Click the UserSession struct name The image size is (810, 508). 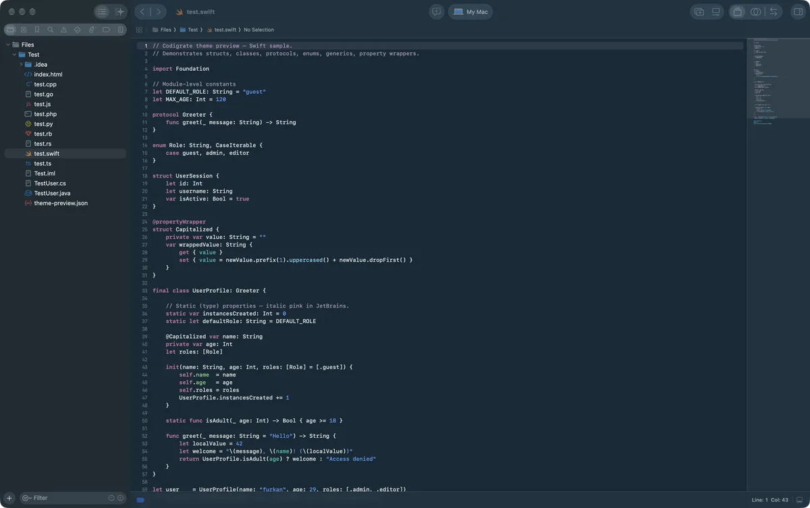pos(194,176)
